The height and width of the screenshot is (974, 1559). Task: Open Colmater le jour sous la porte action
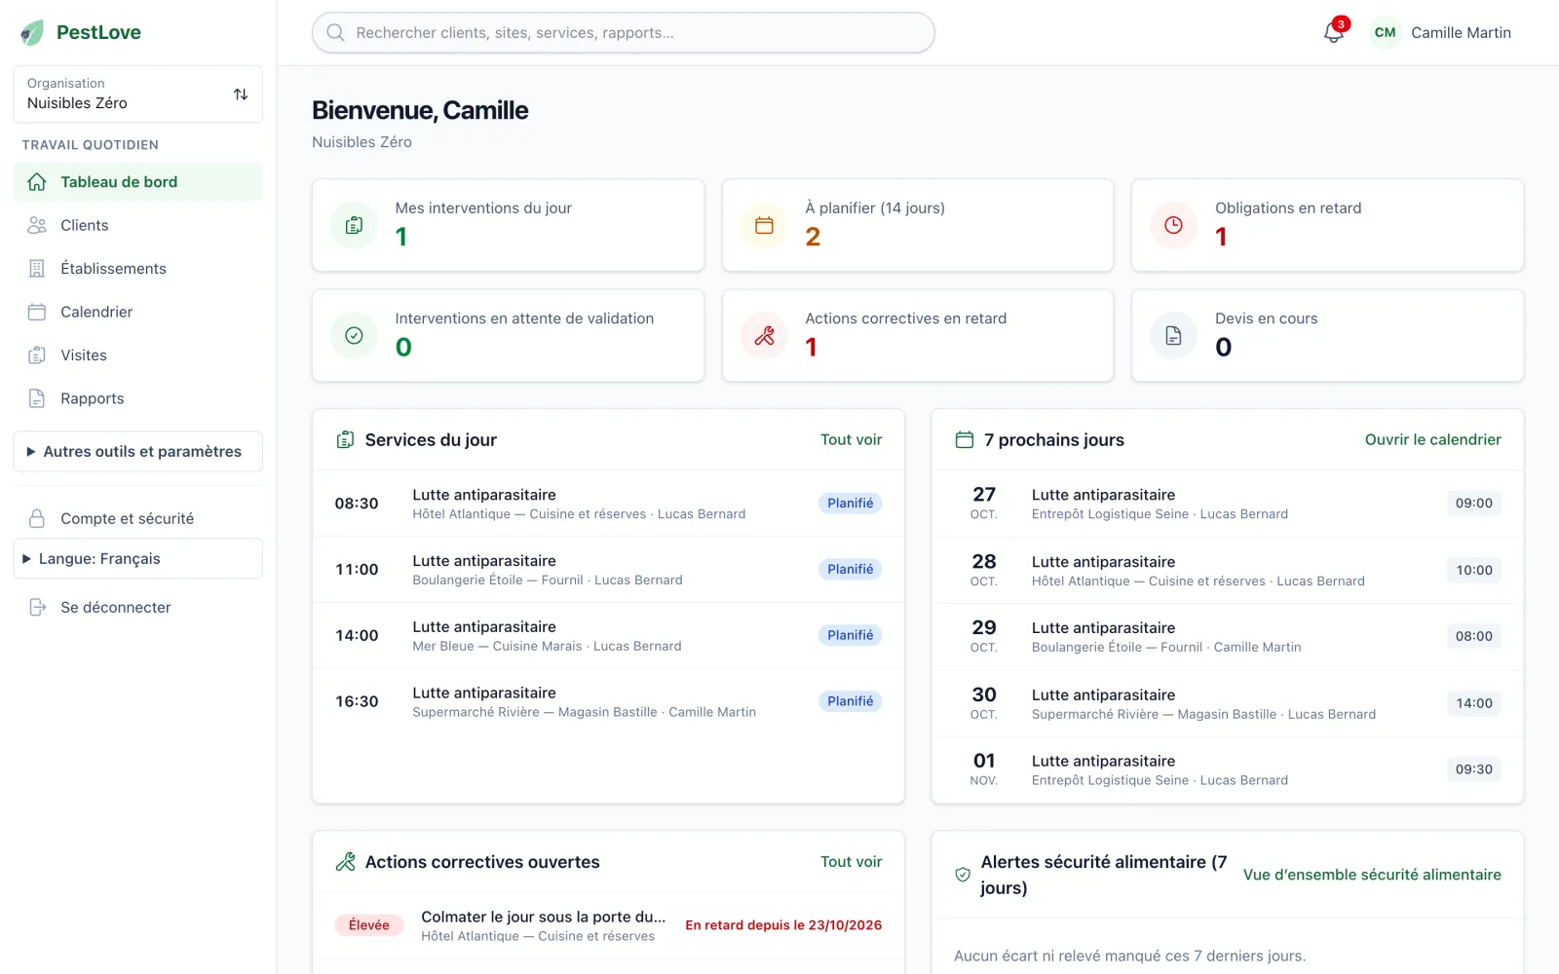(608, 925)
